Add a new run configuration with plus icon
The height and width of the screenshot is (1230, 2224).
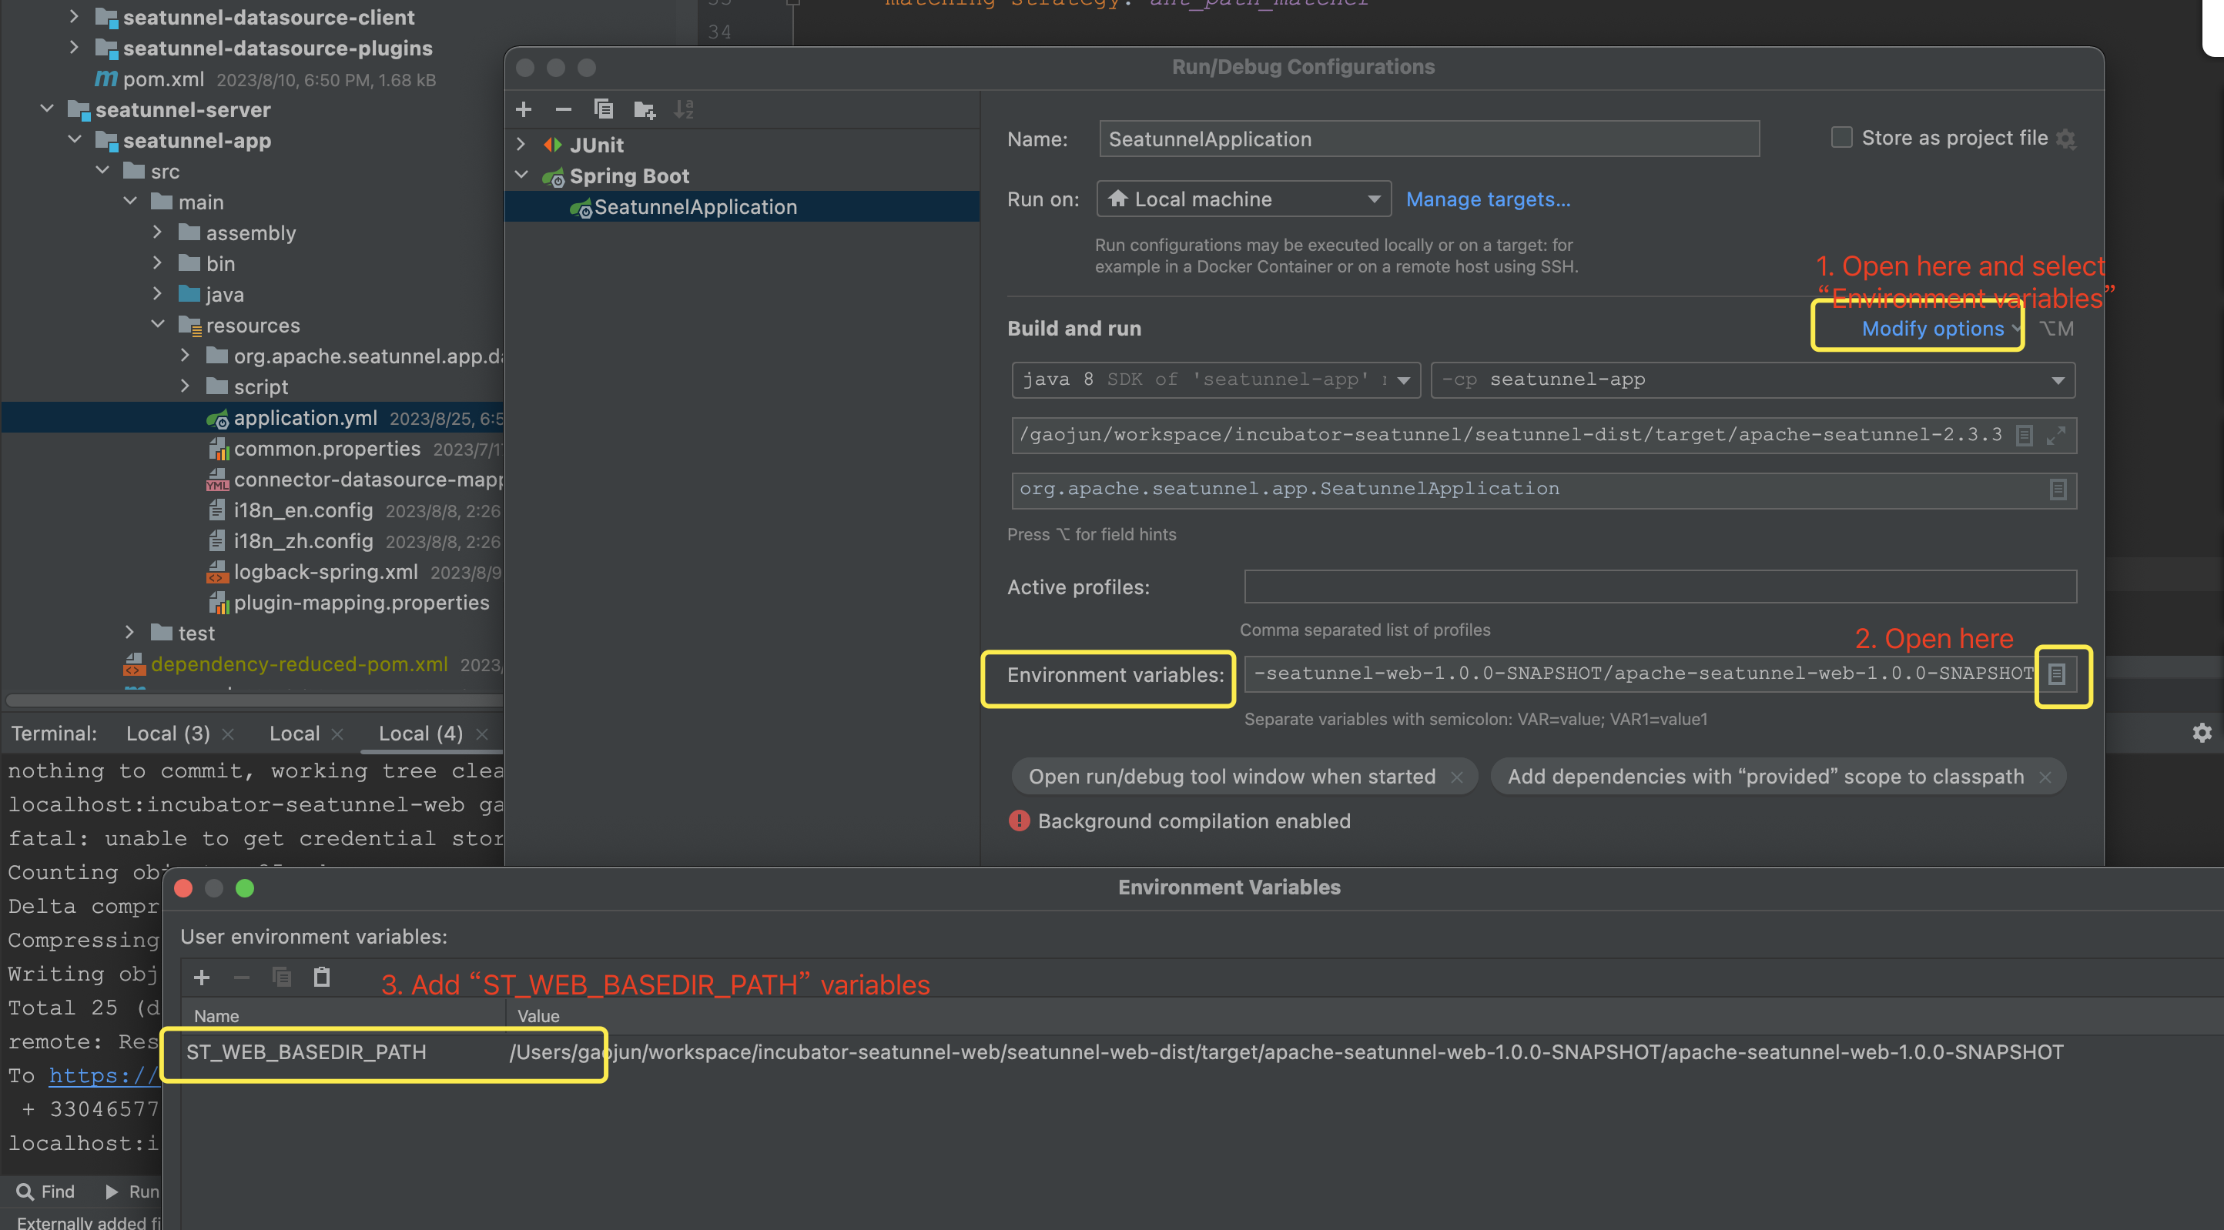[x=523, y=109]
